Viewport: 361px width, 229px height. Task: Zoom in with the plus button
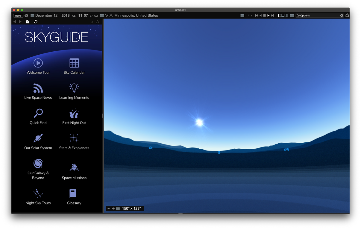pos(113,208)
